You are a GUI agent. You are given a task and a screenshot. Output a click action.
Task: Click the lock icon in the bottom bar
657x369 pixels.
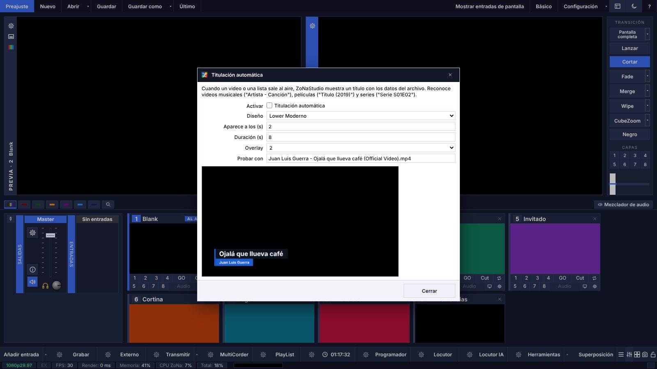[x=653, y=354]
